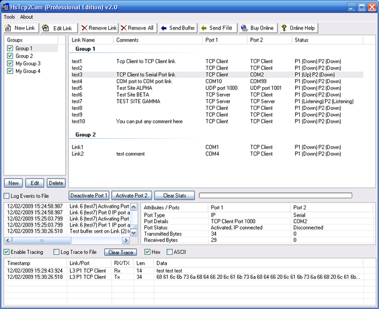The image size is (379, 309).
Task: Click the Deactivate Port 1 button
Action: (x=89, y=195)
